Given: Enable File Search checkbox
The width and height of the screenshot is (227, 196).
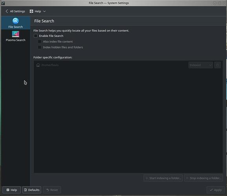Looking at the screenshot, I should 35,36.
